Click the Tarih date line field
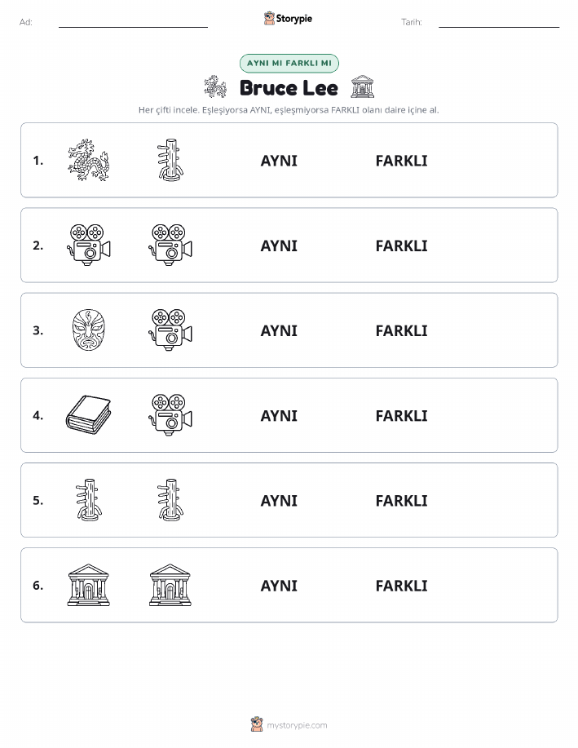 click(499, 22)
